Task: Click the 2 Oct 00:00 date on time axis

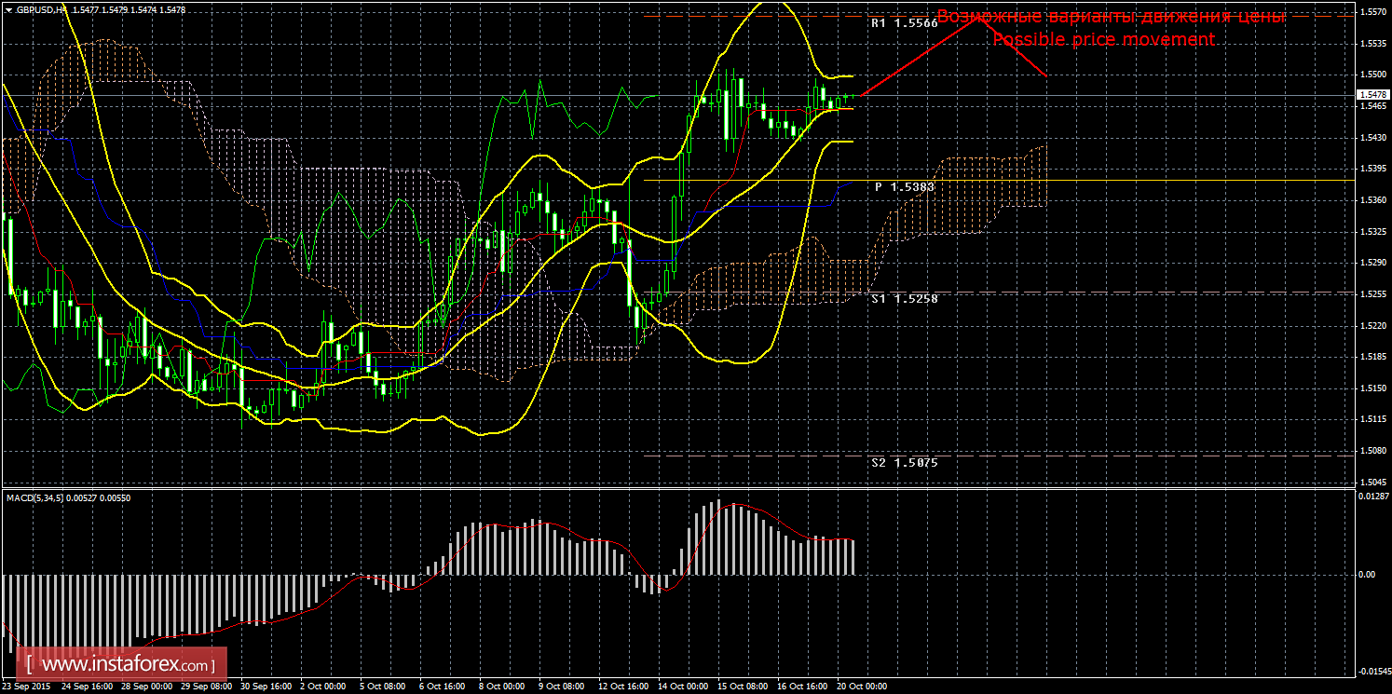Action: point(322,687)
